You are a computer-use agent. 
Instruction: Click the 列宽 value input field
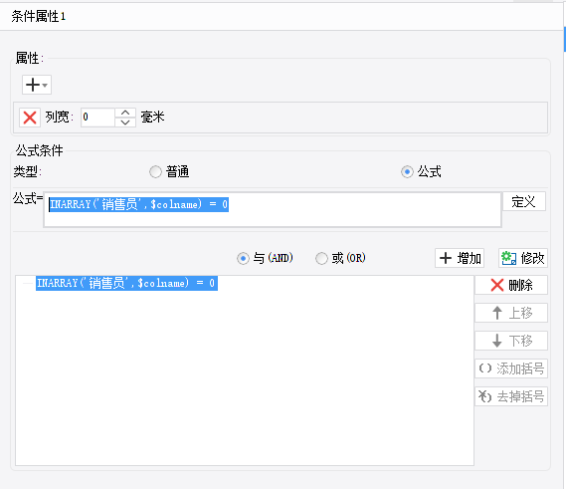pos(97,118)
